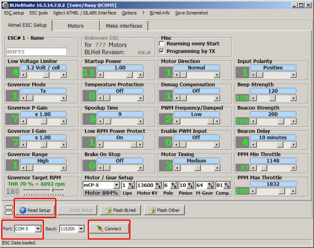This screenshot has width=314, height=248.
Task: Open the ESC tools menu
Action: [x=39, y=13]
